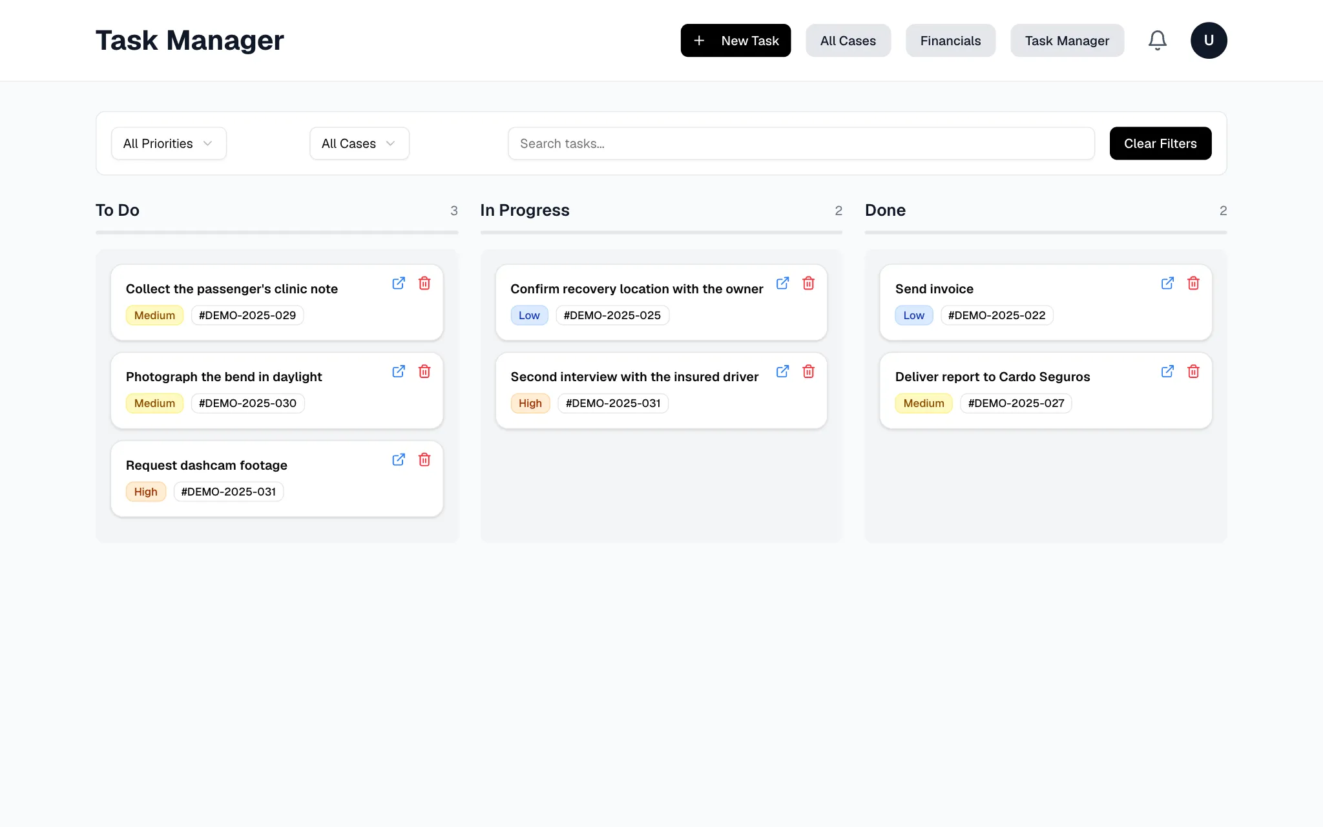
Task: Open the 'Send invoice' external link icon
Action: click(1167, 283)
